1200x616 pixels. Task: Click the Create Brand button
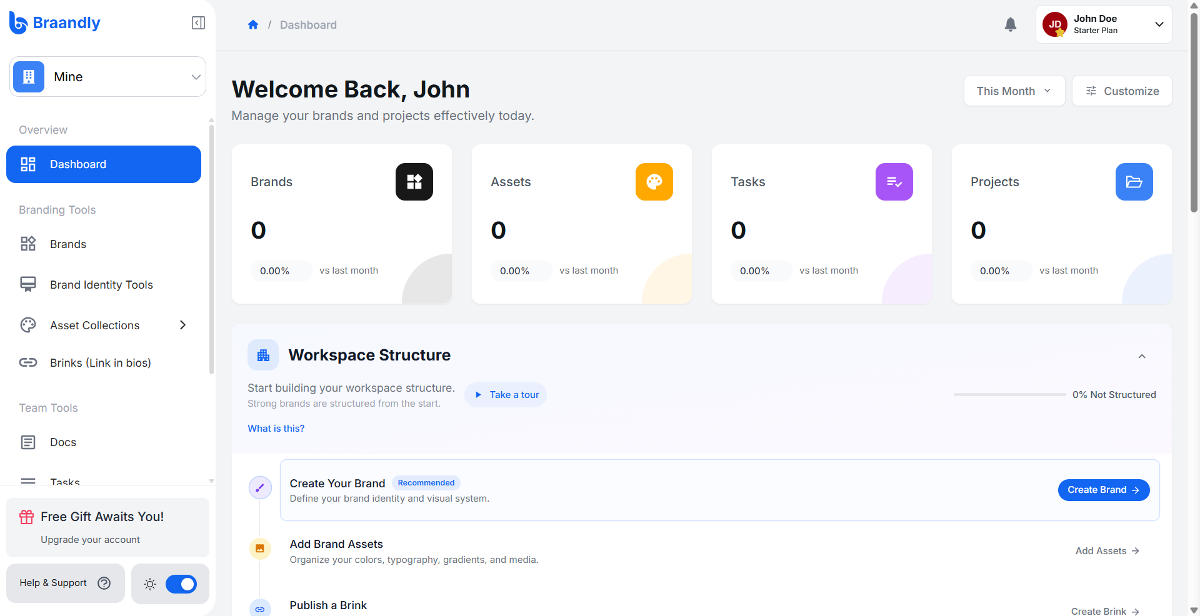(1104, 490)
